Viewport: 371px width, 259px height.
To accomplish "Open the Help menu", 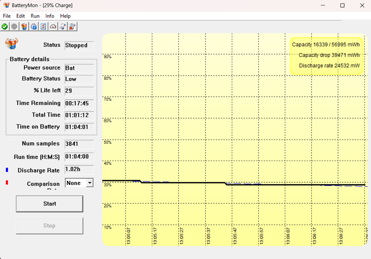I will pyautogui.click(x=65, y=16).
